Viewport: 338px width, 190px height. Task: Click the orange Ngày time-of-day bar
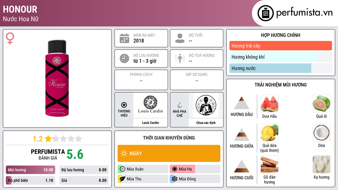click(x=169, y=153)
